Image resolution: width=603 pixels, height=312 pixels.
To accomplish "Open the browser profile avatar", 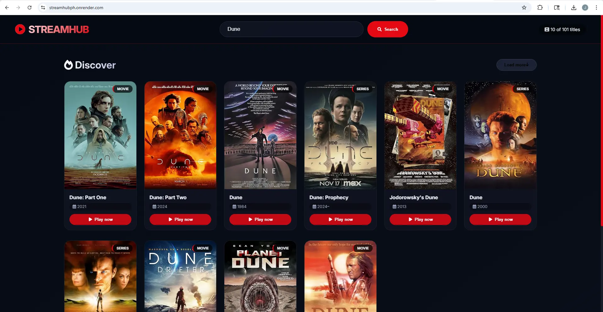I will [x=585, y=8].
